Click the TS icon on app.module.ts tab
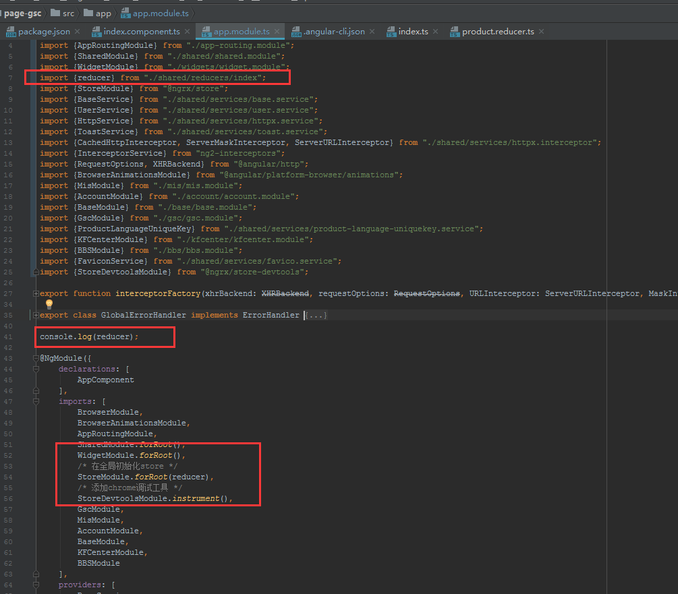This screenshot has width=678, height=594. coord(206,32)
